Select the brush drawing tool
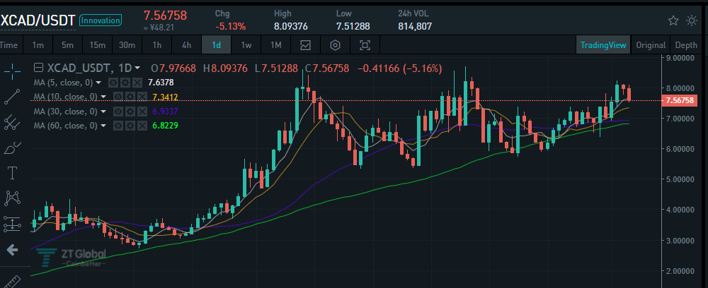Viewport: 708px width, 288px height. (12, 148)
